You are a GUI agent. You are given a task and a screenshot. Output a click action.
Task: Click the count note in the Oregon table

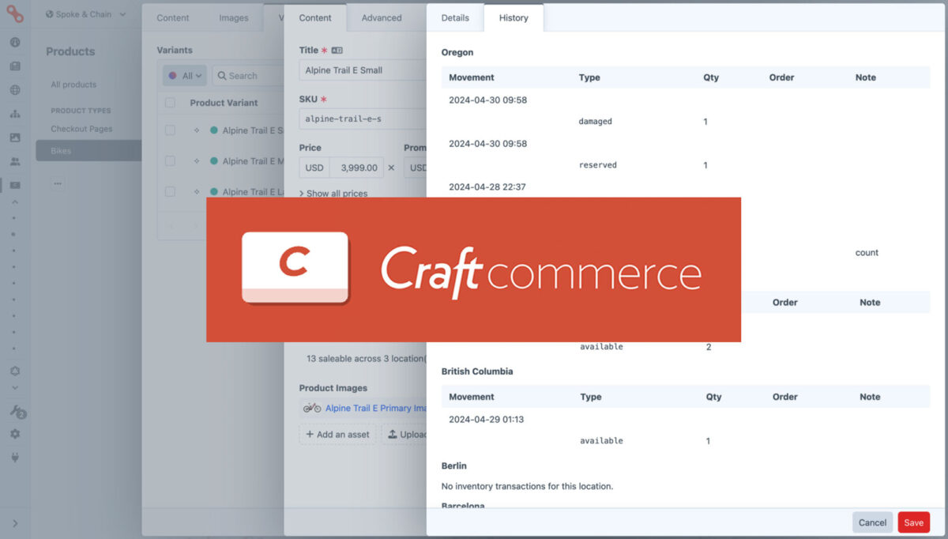[867, 253]
